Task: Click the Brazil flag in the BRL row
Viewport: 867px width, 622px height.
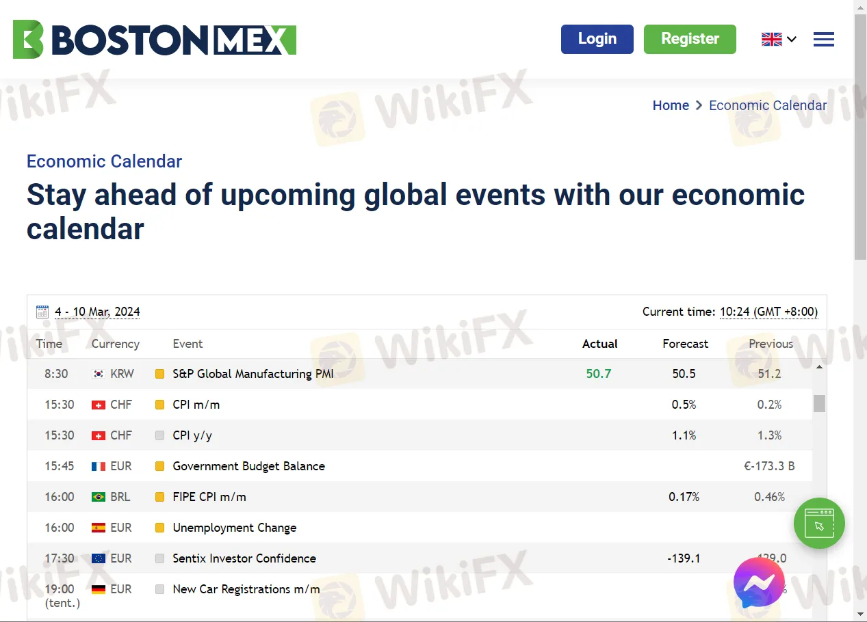Action: 99,497
